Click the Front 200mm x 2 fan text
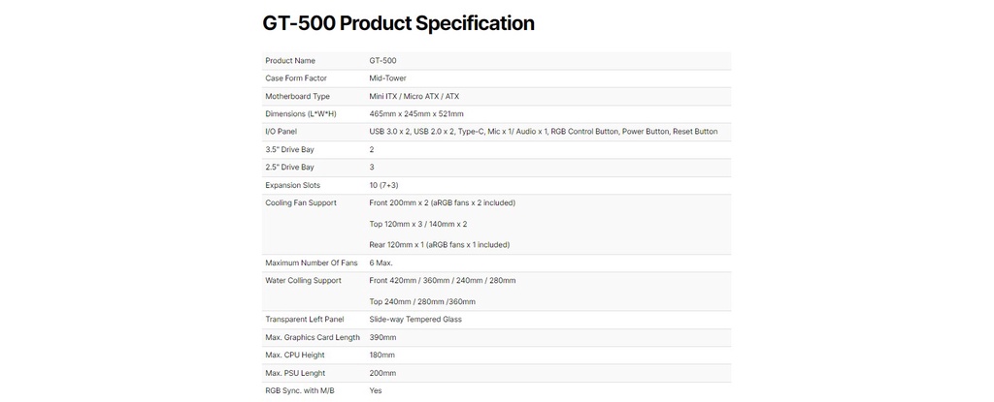 coord(442,203)
